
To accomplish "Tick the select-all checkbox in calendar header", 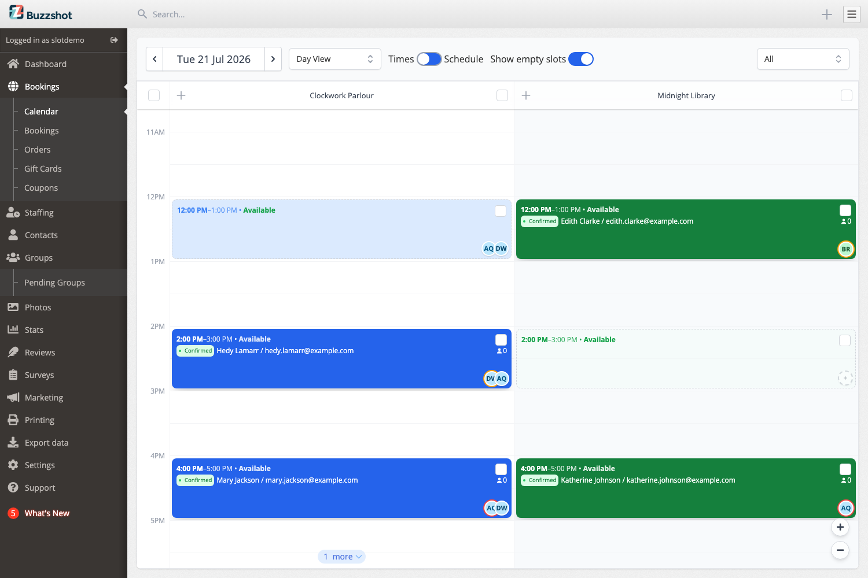I will [154, 95].
